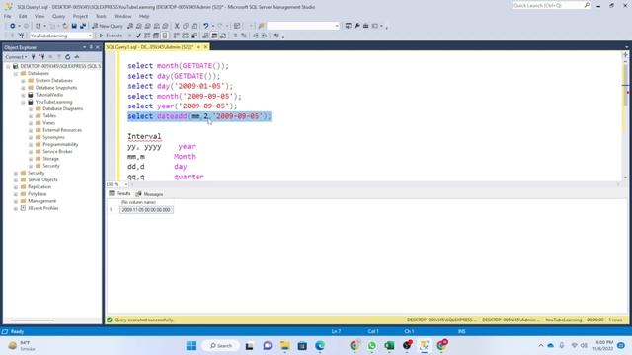Image resolution: width=632 pixels, height=355 pixels.
Task: Select the XEvent Profiler item
Action: click(43, 208)
